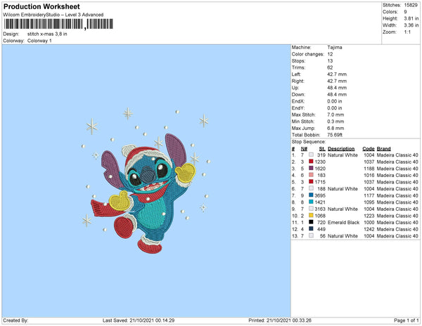Select the white swatch in stop row 13
Image resolution: width=422 pixels, height=326 pixels.
pyautogui.click(x=311, y=235)
